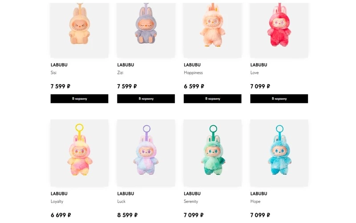
Task: Click the Hope product name link
Action: [255, 202]
